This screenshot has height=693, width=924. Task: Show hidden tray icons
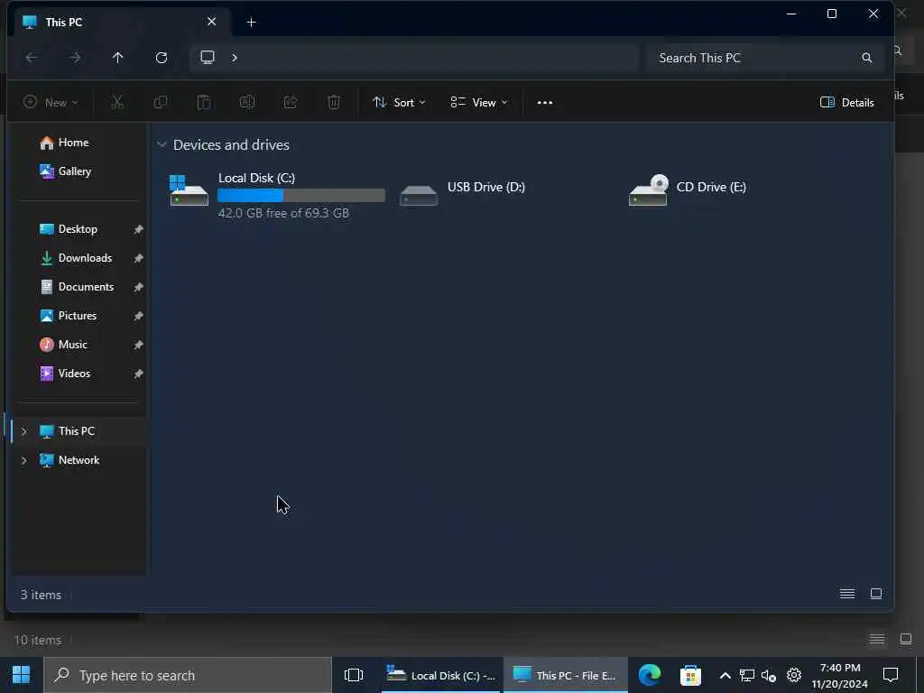click(x=725, y=675)
